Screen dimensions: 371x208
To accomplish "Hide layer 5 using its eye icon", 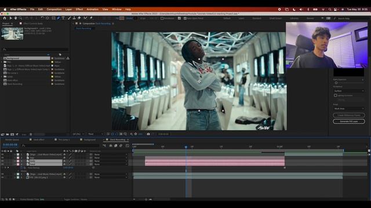I will coord(2,174).
